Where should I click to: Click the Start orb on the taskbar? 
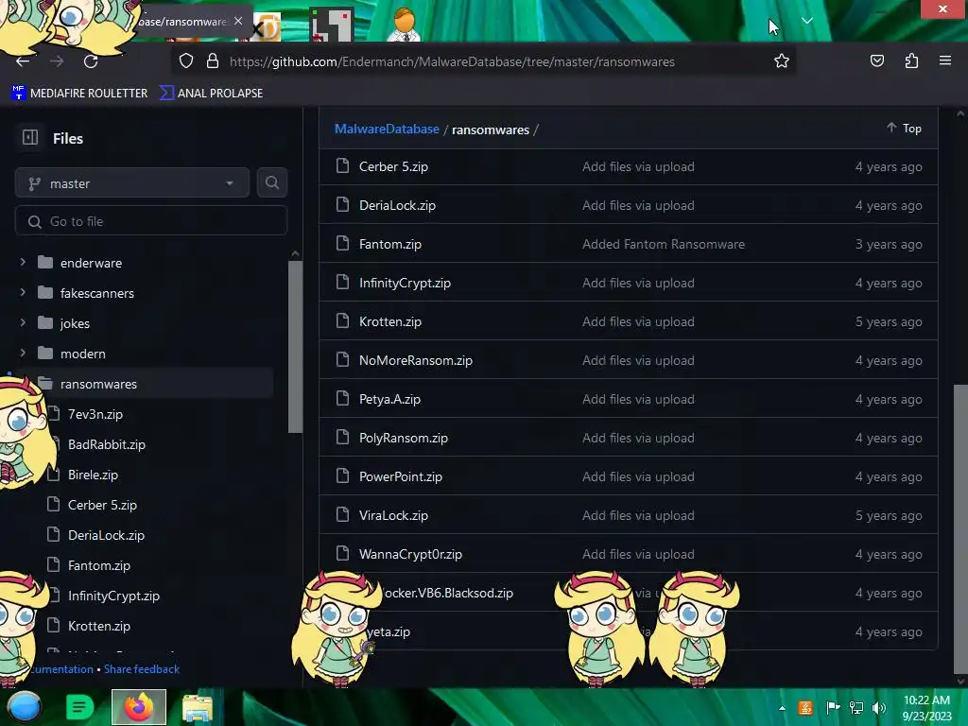point(25,707)
